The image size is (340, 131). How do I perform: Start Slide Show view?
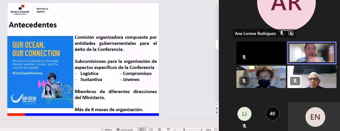[x=168, y=130]
